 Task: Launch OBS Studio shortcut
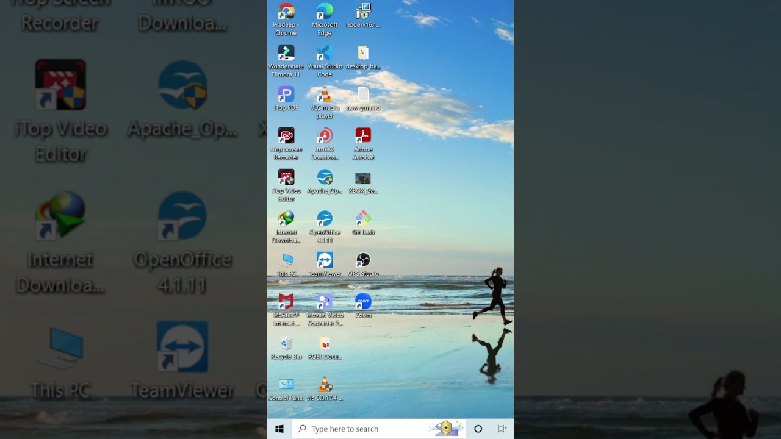click(x=363, y=264)
